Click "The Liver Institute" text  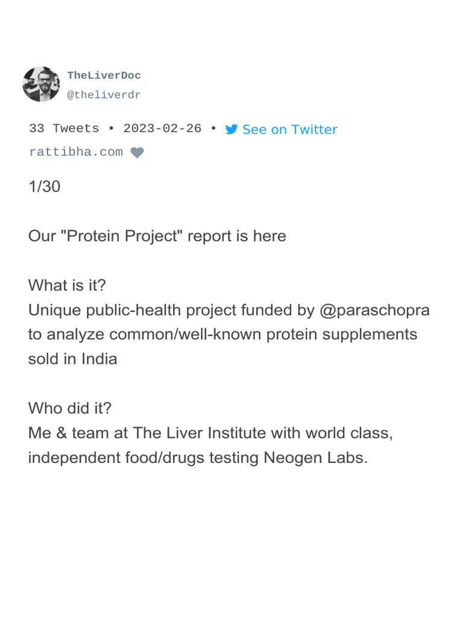200,433
